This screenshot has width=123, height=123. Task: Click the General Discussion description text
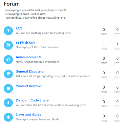click(x=53, y=76)
